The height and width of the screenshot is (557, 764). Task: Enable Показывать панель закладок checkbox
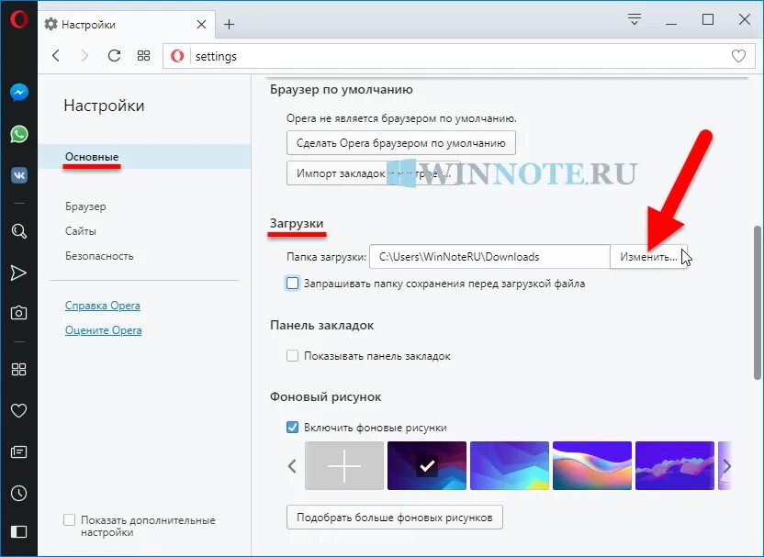(292, 356)
